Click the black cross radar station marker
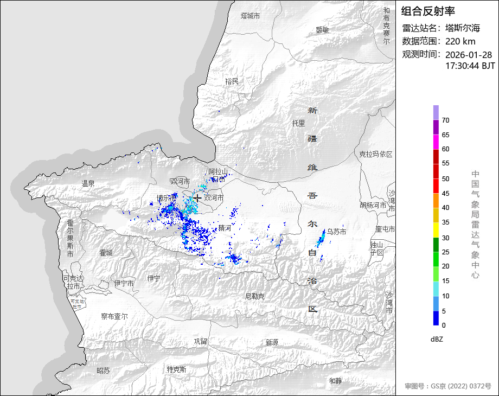 point(197,198)
